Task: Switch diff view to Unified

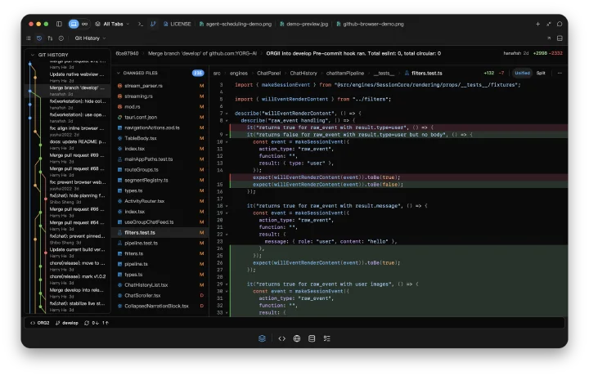Action: pos(522,74)
